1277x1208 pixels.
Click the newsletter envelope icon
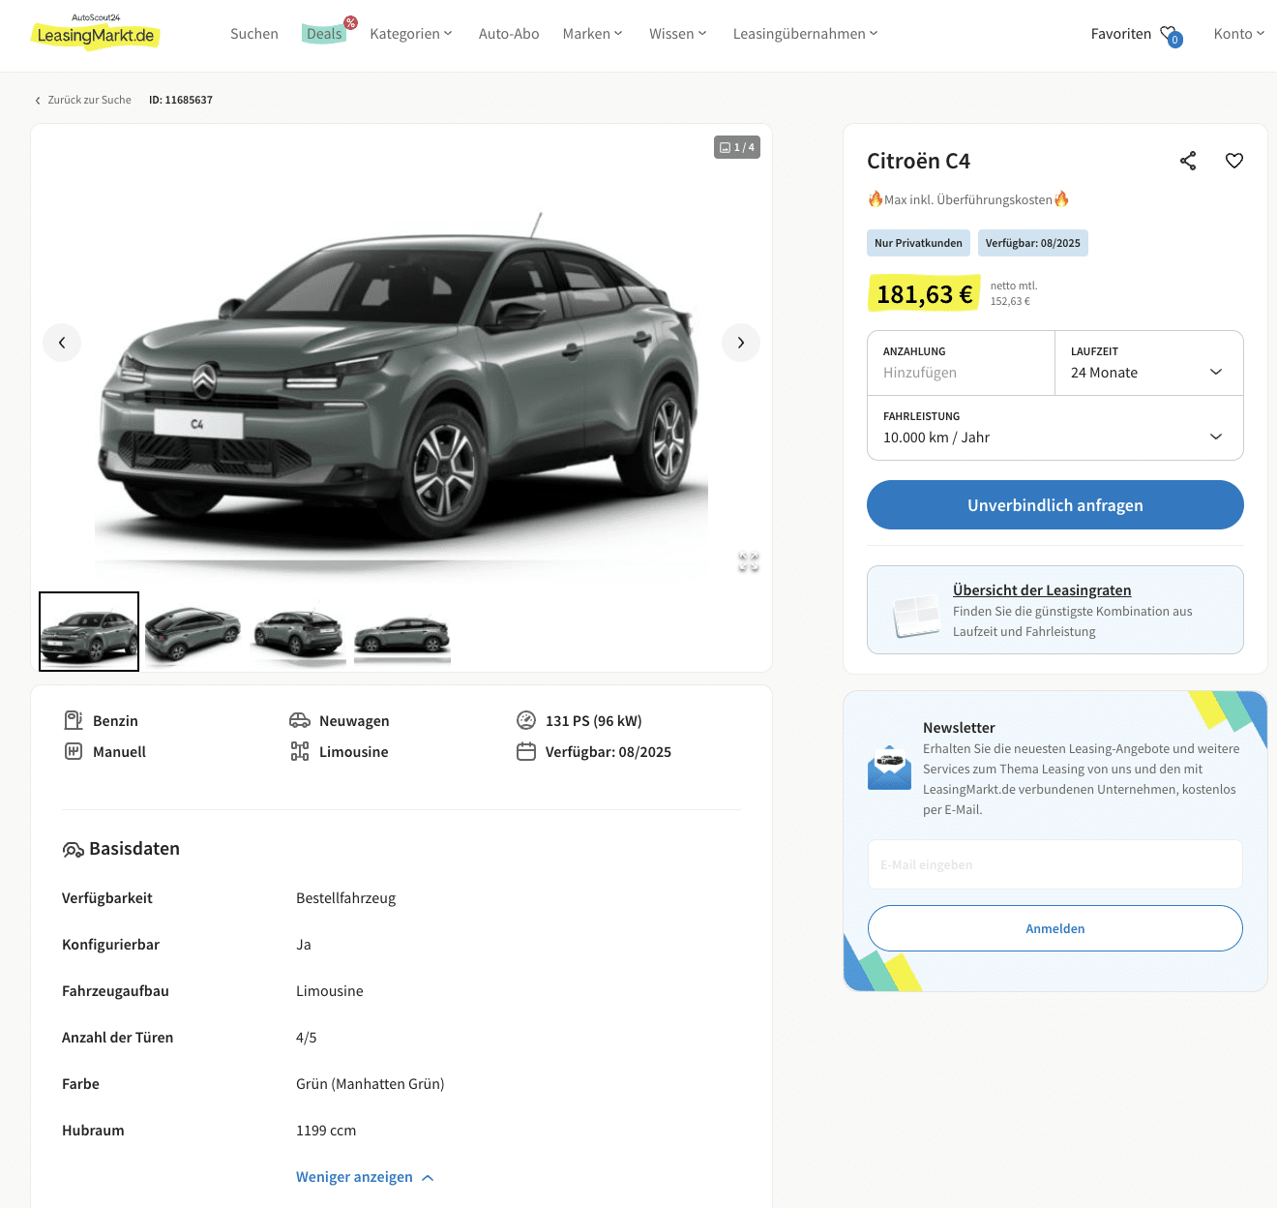pos(889,768)
